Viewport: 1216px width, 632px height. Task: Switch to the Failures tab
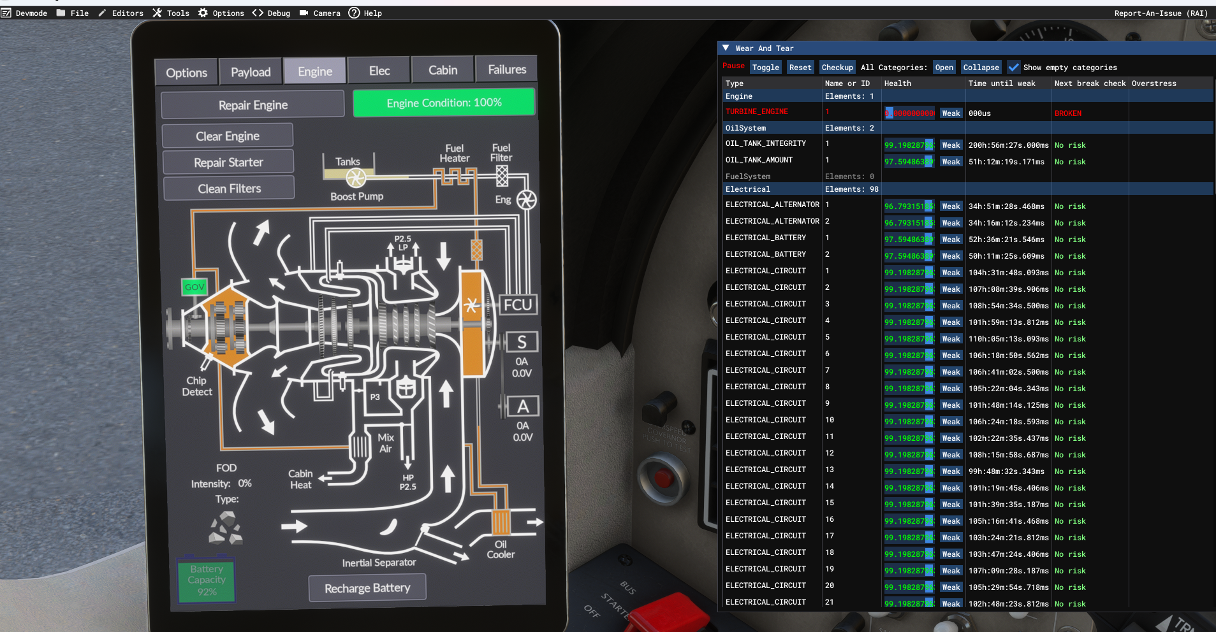pyautogui.click(x=507, y=70)
